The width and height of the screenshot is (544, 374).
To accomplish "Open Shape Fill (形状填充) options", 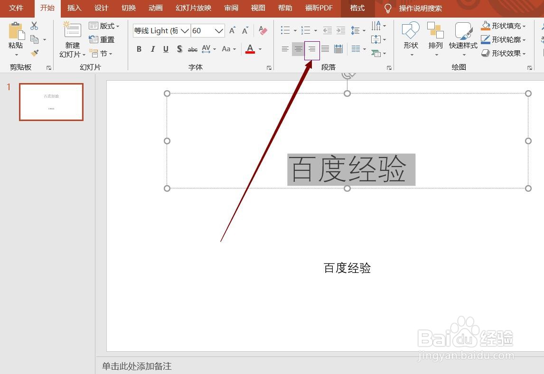I will (503, 26).
